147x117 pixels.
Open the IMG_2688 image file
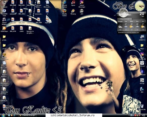pos(13,3)
